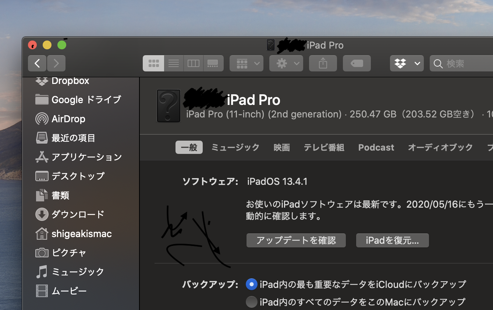Click the Edit Tags toolbar button
This screenshot has height=310, width=493.
(x=357, y=63)
